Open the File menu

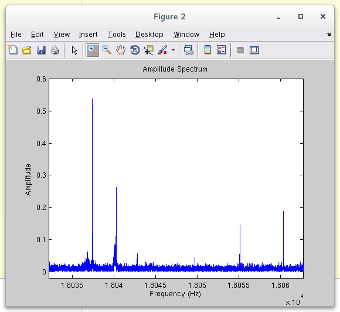click(16, 34)
